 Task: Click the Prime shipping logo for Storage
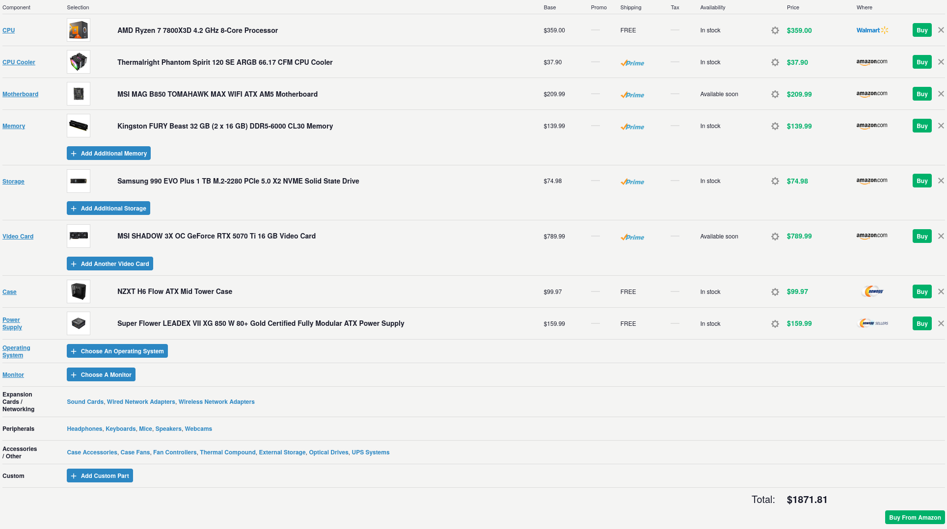632,182
